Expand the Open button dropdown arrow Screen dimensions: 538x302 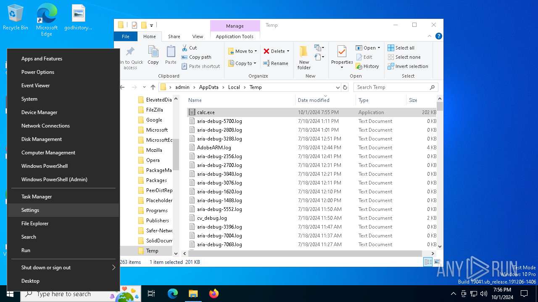coord(379,48)
